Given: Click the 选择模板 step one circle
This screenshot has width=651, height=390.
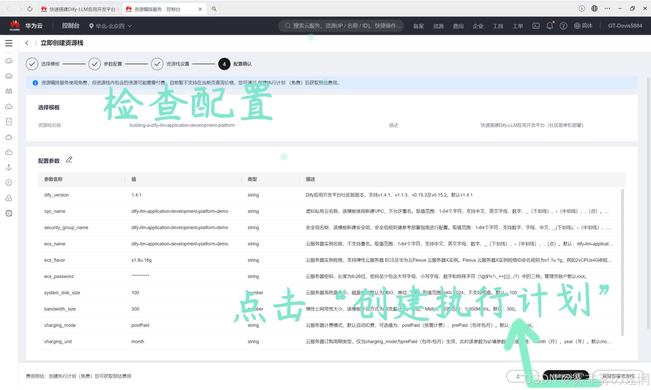Looking at the screenshot, I should [32, 64].
